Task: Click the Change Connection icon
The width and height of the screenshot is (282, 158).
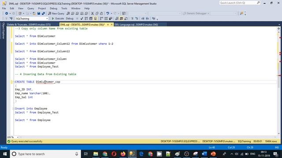Action: 11,18
